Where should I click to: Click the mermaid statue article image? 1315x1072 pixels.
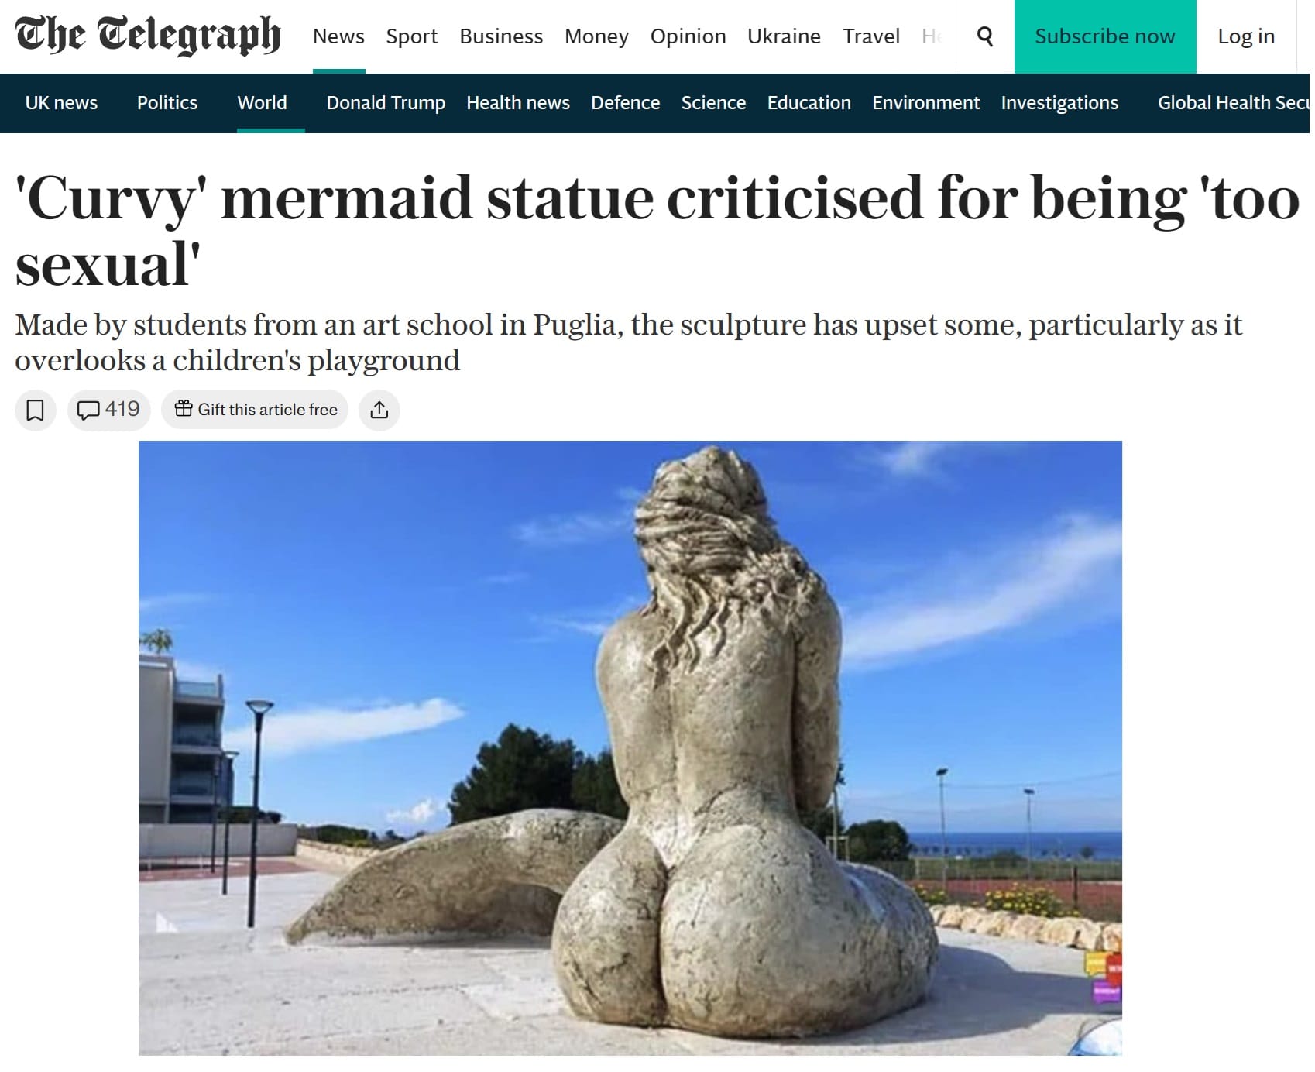(x=630, y=747)
